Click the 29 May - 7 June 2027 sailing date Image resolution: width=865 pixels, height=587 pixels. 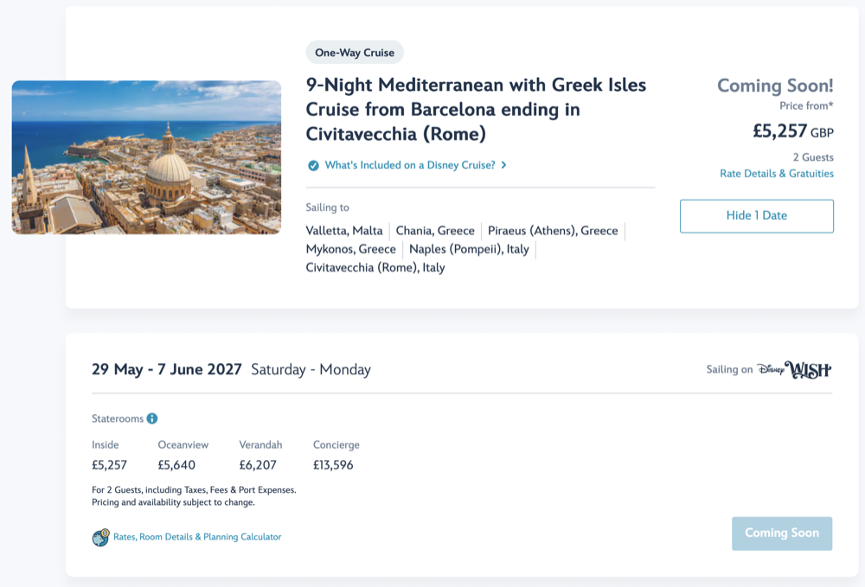pos(167,370)
